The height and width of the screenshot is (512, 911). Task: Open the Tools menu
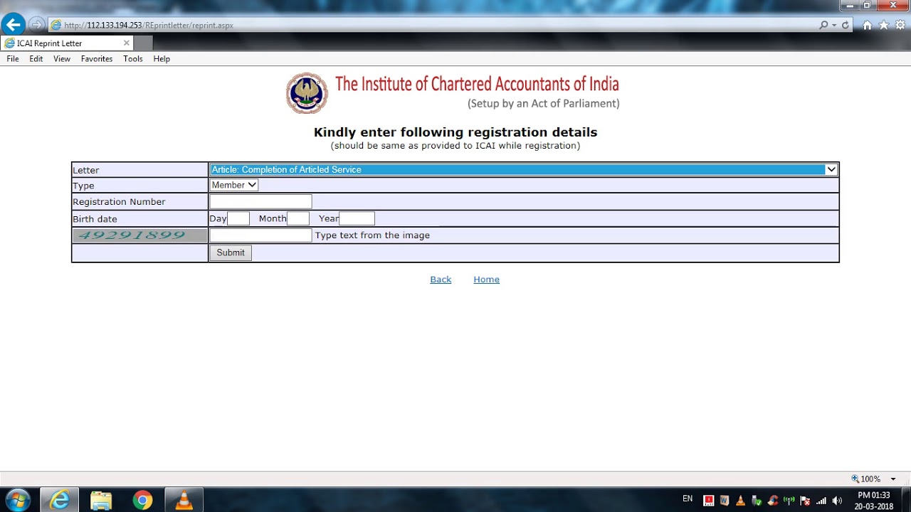[x=133, y=59]
